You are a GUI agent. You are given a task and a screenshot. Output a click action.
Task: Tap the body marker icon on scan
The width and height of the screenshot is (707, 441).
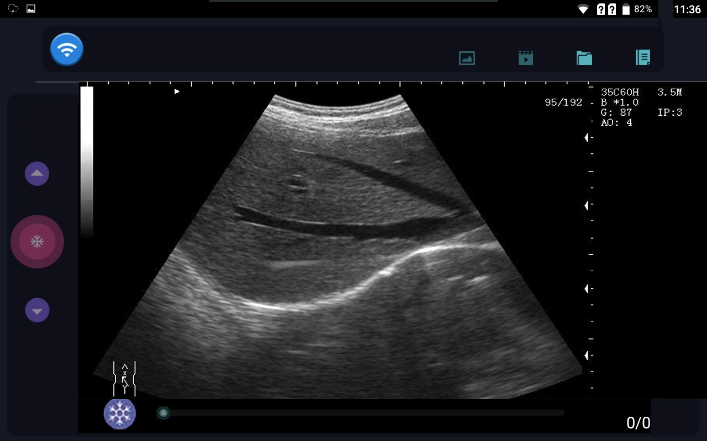click(124, 379)
